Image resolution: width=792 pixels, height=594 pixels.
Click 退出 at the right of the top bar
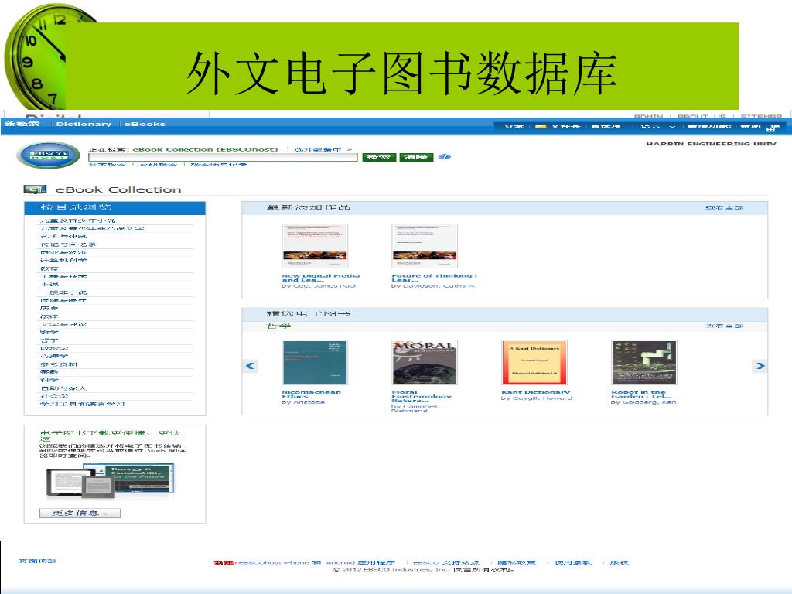point(773,128)
